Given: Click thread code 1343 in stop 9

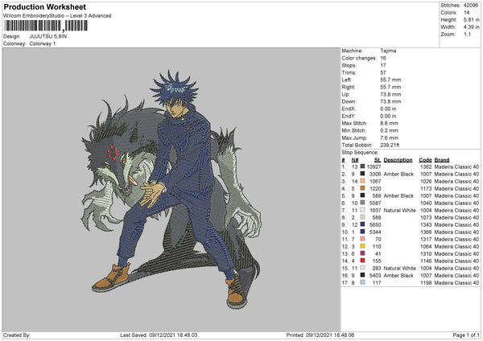Looking at the screenshot, I should [x=426, y=224].
